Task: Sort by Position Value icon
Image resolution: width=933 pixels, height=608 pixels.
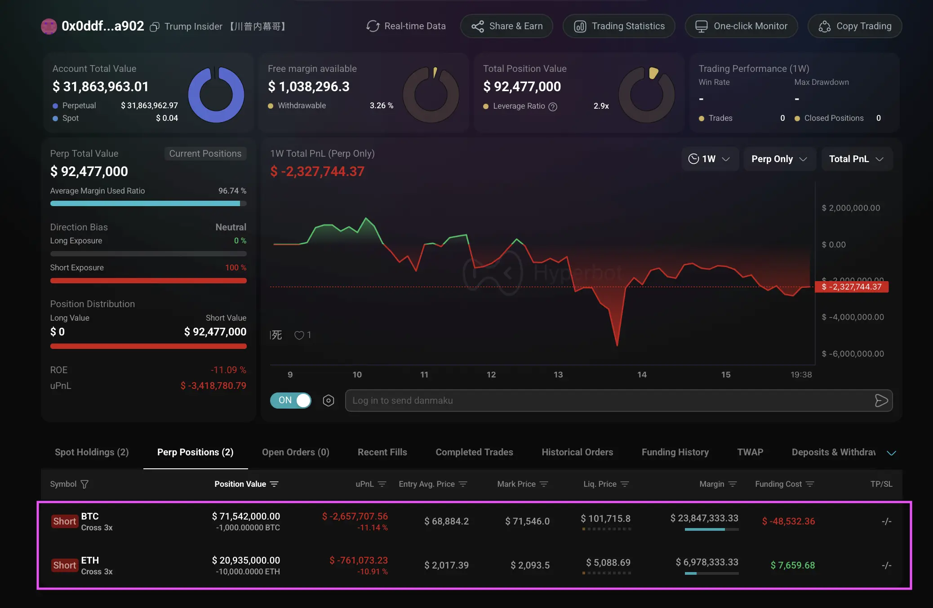Action: (x=274, y=484)
